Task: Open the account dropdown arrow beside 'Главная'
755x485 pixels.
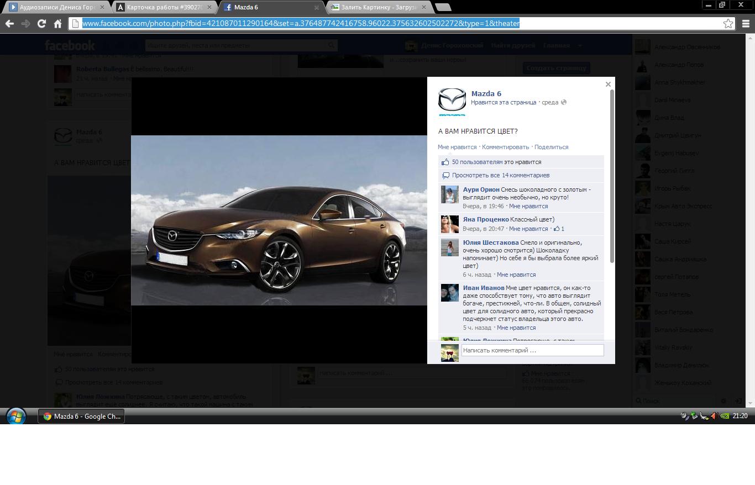Action: 580,45
